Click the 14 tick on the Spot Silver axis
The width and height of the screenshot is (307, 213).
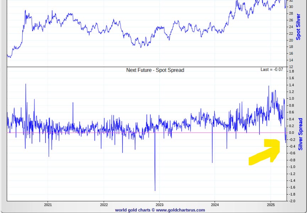(291, 60)
